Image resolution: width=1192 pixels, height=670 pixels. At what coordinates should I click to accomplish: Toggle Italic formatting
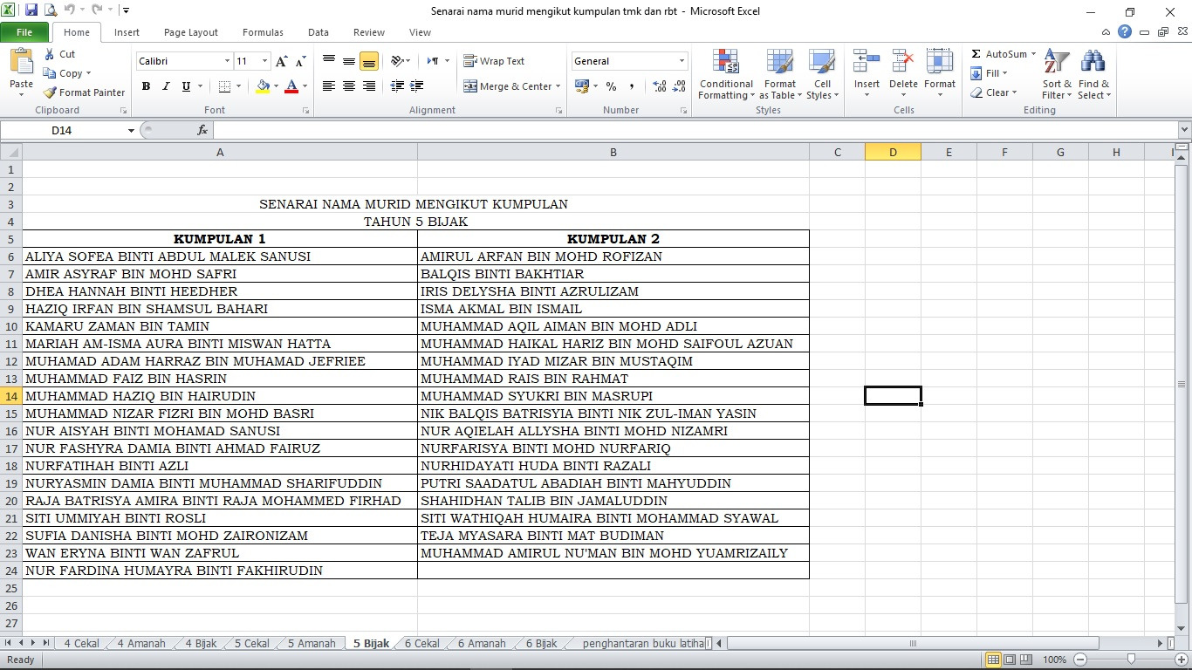click(x=166, y=86)
